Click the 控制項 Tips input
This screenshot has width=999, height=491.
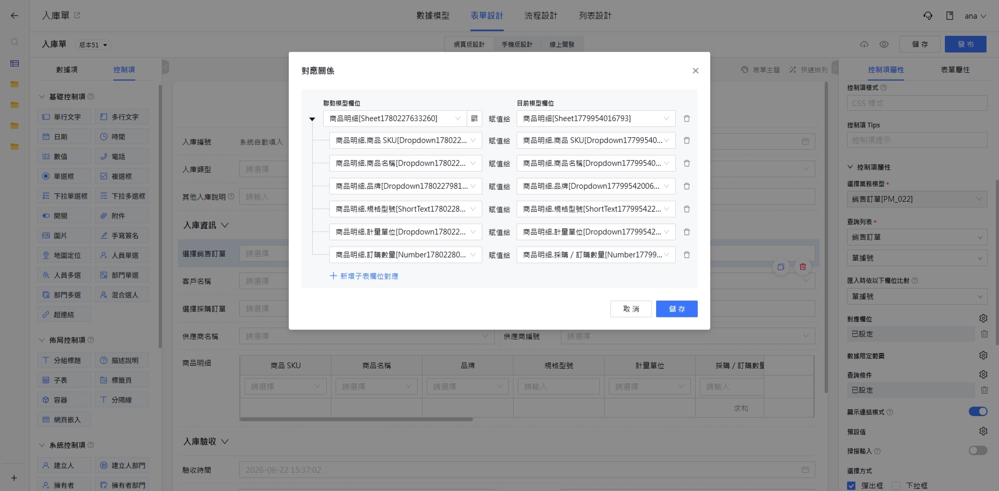917,140
